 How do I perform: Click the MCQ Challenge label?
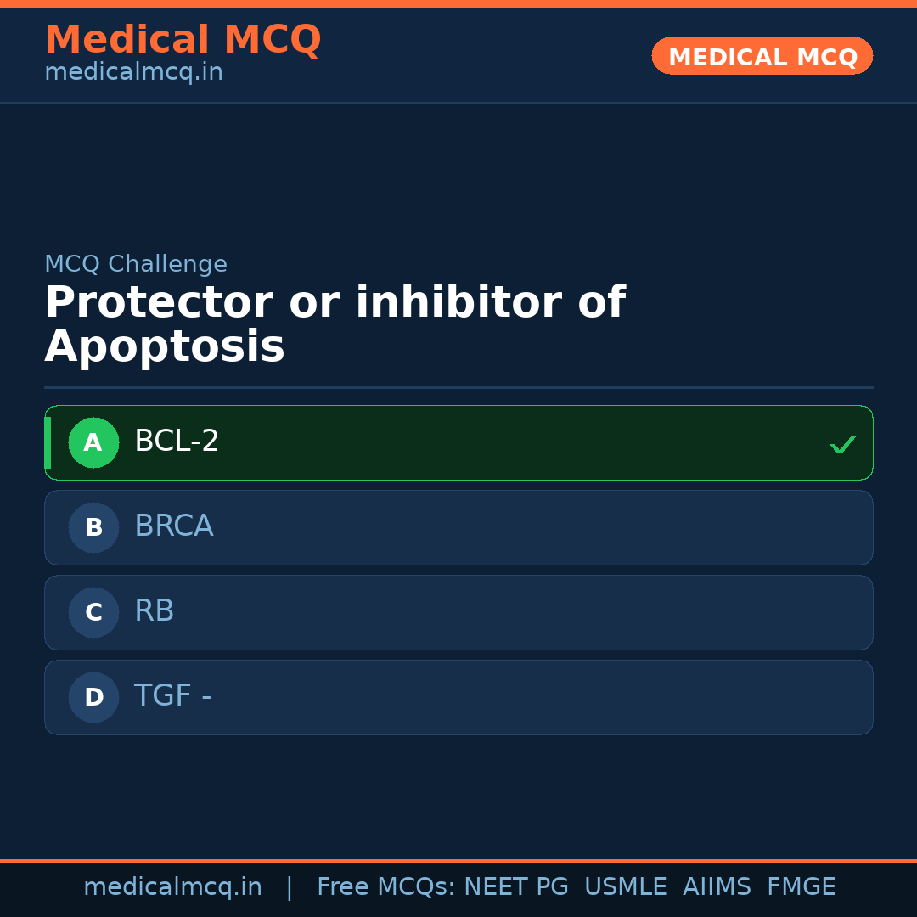pyautogui.click(x=136, y=264)
